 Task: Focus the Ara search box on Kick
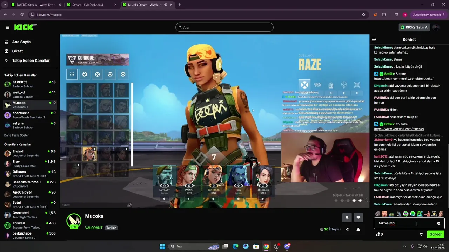coord(224,27)
